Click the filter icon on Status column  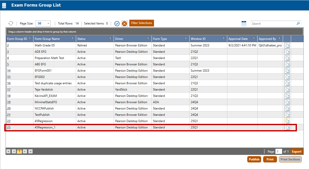click(110, 39)
